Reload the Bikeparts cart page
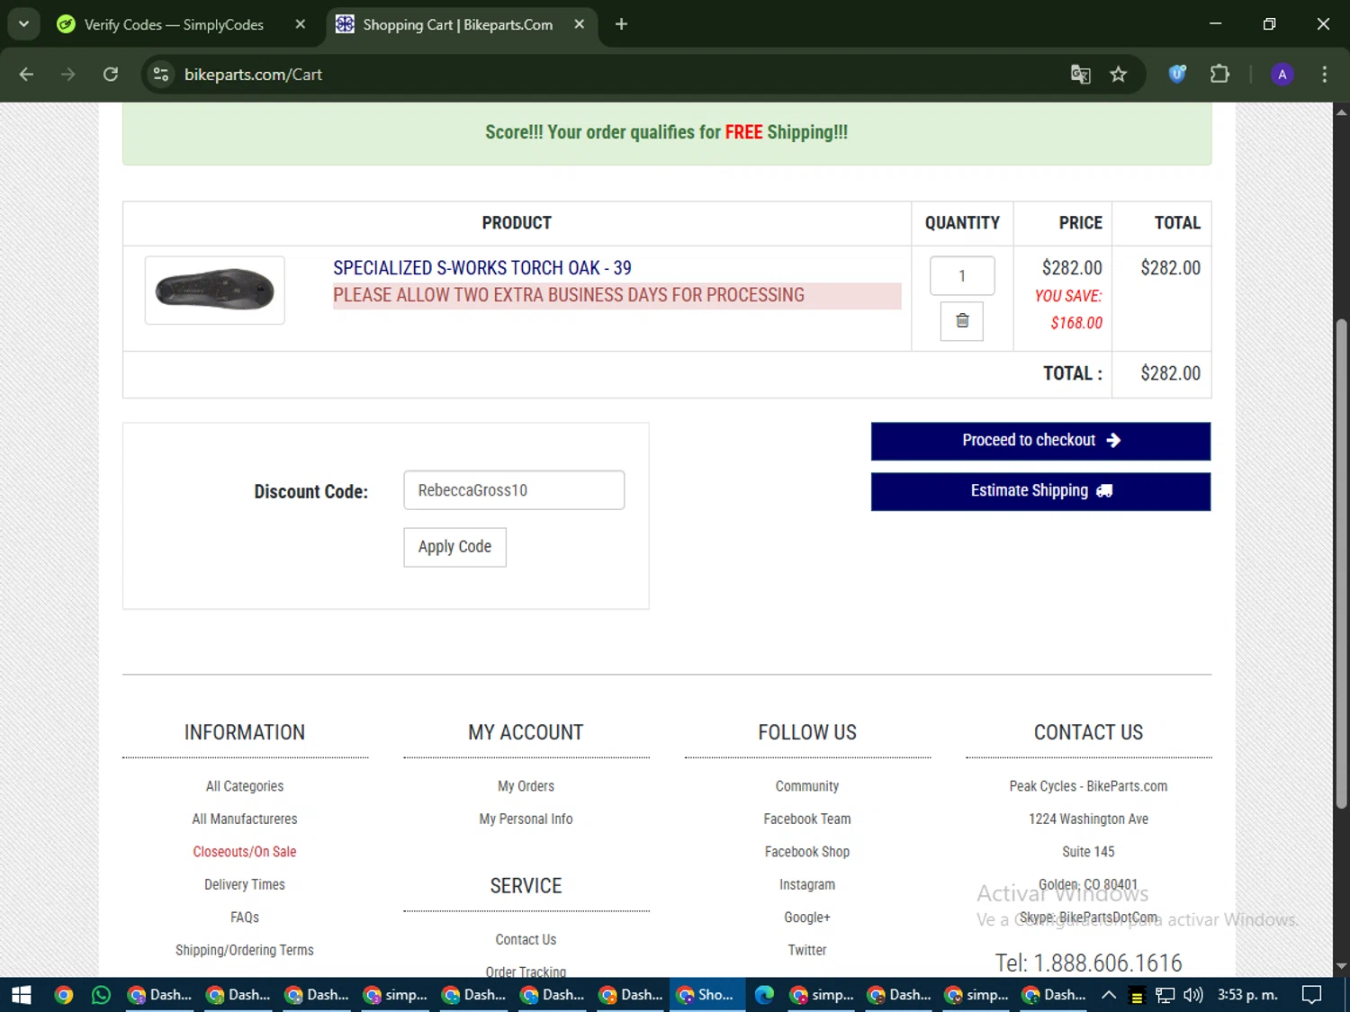This screenshot has width=1350, height=1012. [111, 75]
